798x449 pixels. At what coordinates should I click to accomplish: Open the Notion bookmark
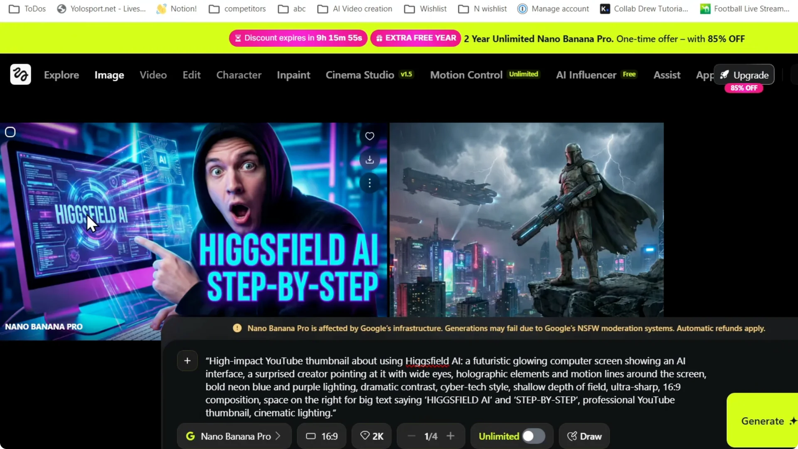click(x=176, y=9)
